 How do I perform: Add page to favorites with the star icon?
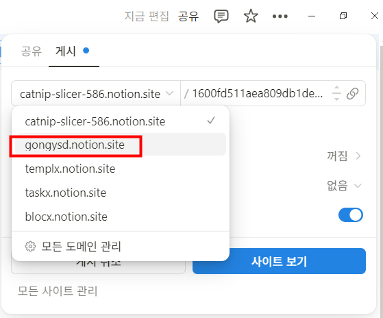[x=251, y=16]
